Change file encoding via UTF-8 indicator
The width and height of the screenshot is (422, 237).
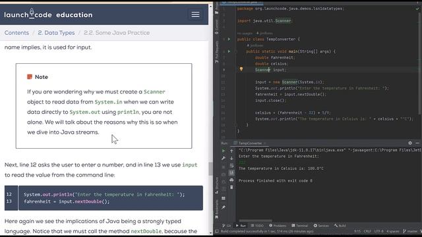378,231
